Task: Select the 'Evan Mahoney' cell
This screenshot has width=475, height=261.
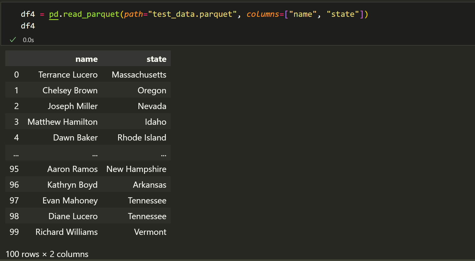Action: click(70, 200)
